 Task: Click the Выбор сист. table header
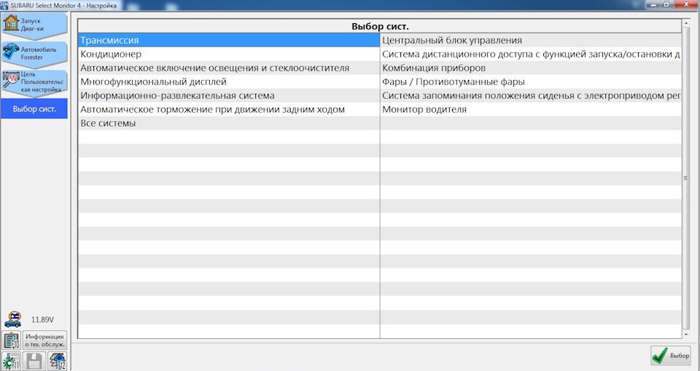click(380, 26)
